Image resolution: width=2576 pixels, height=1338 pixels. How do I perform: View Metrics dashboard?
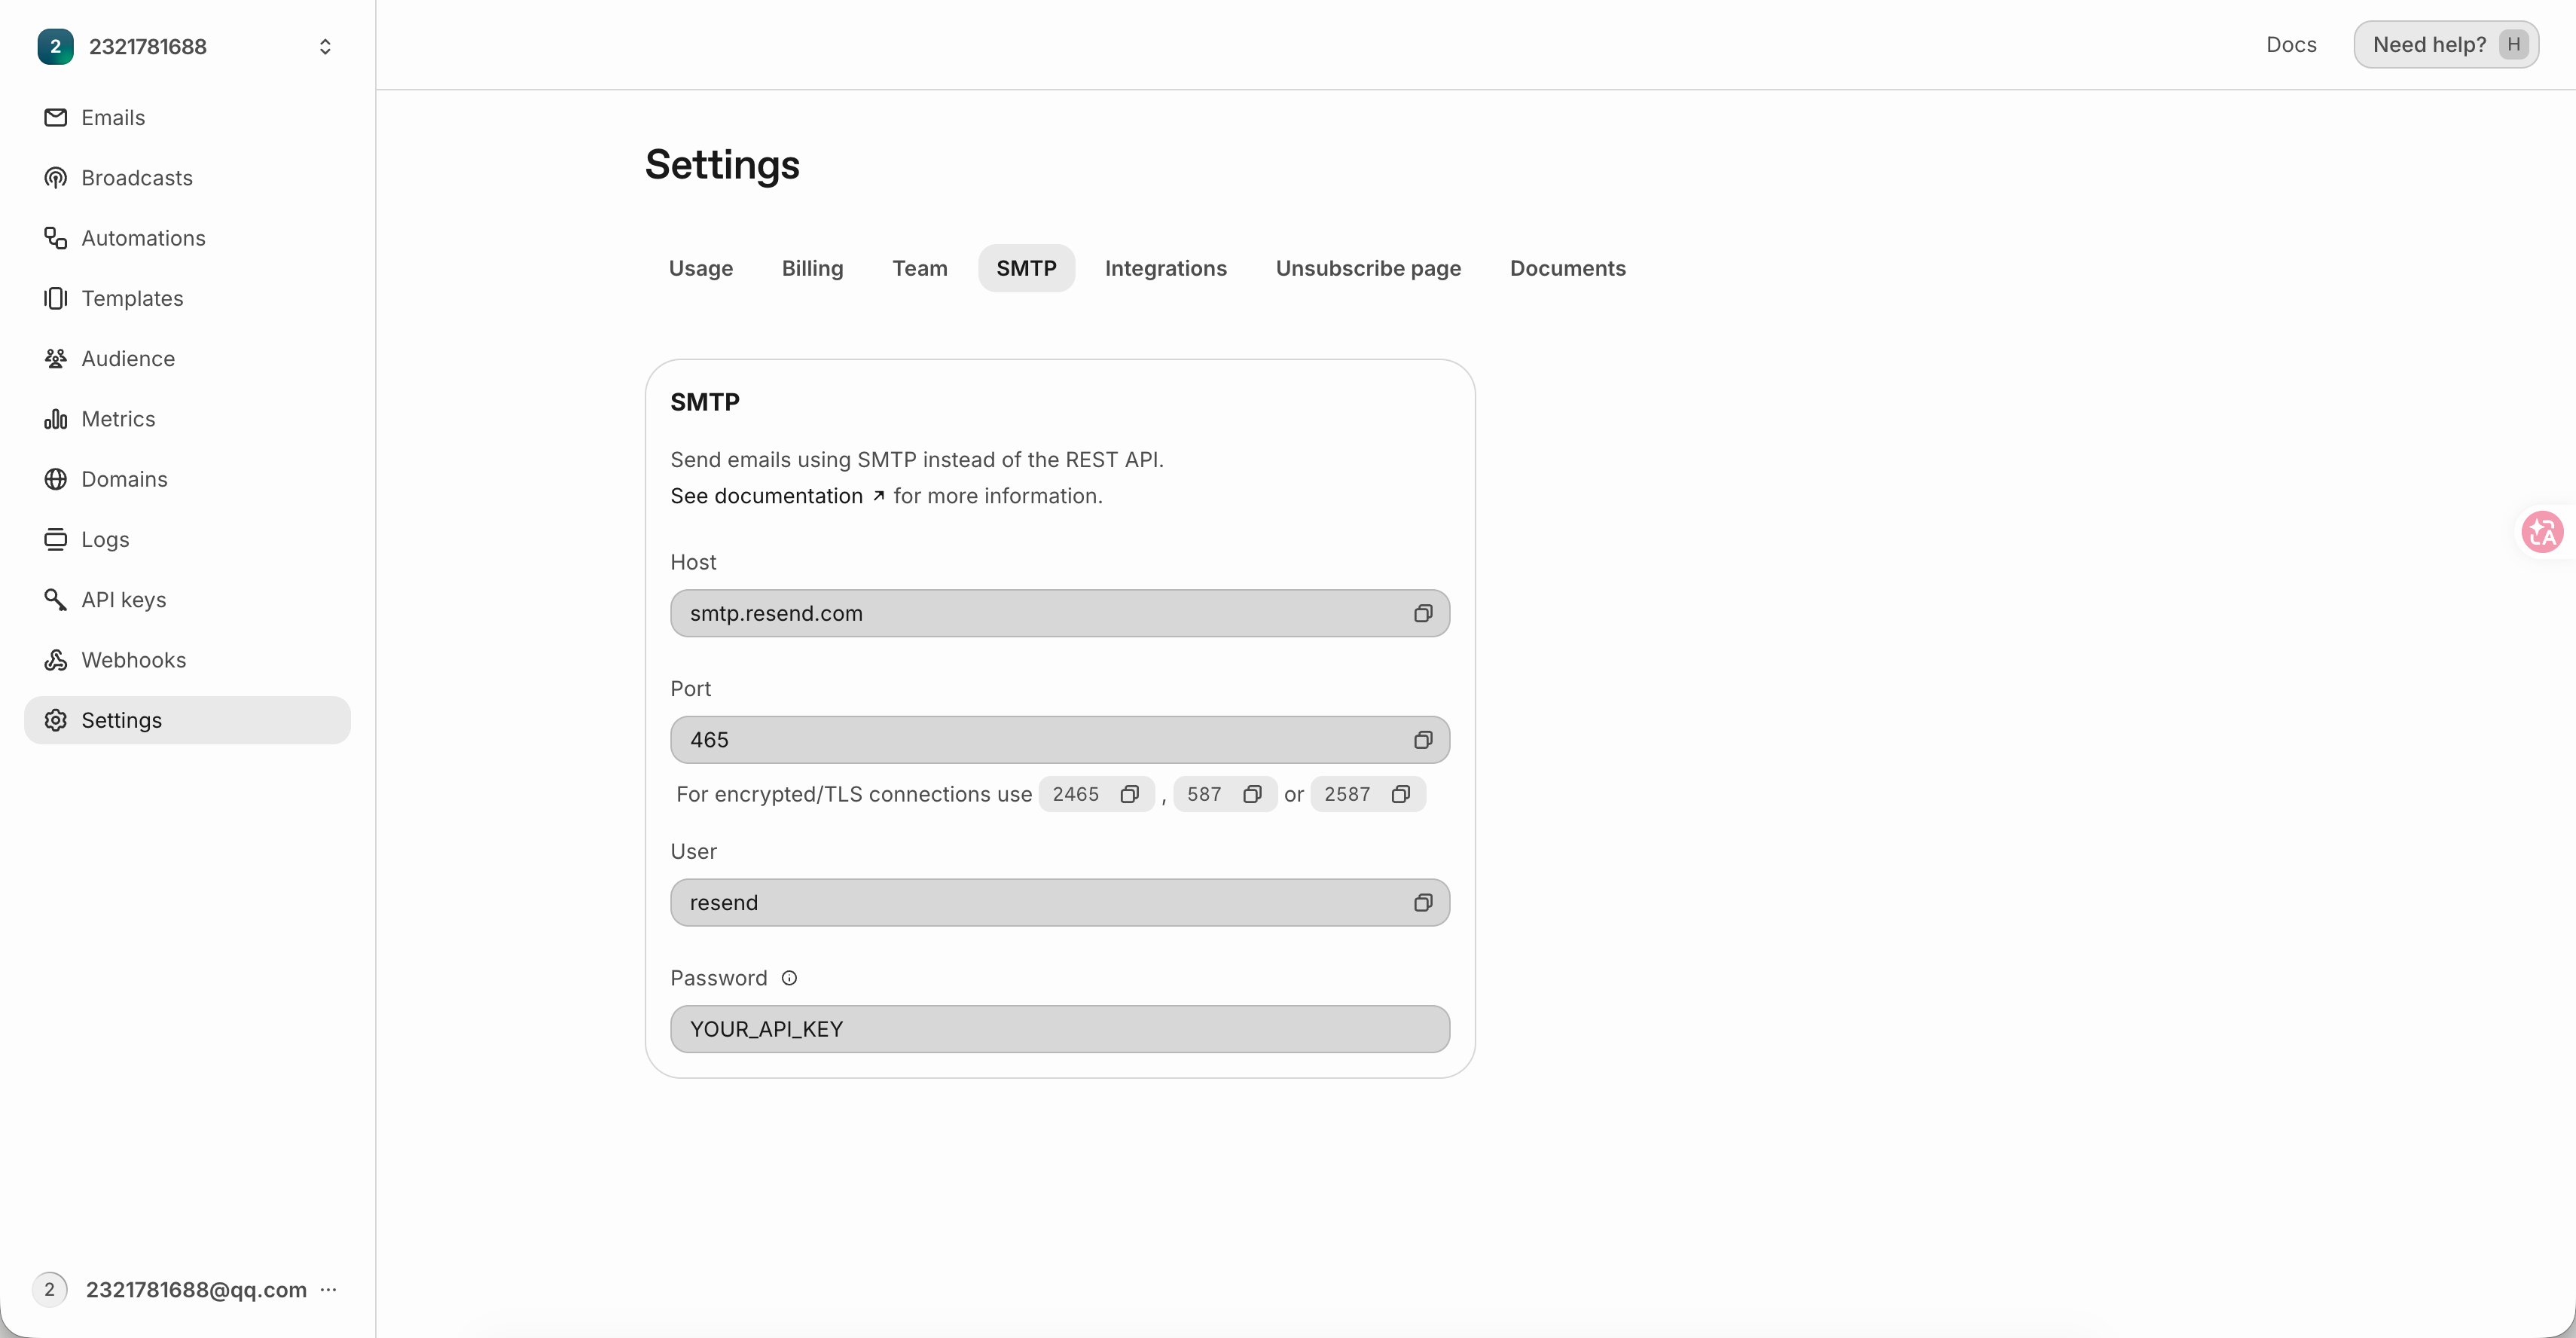pos(187,419)
